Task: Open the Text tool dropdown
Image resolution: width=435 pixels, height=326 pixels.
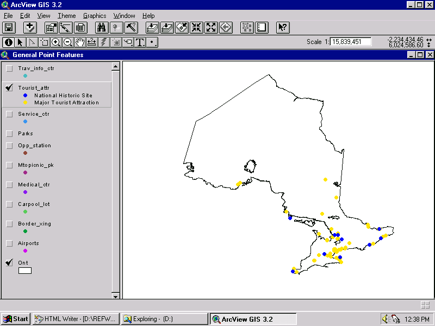Action: click(140, 42)
